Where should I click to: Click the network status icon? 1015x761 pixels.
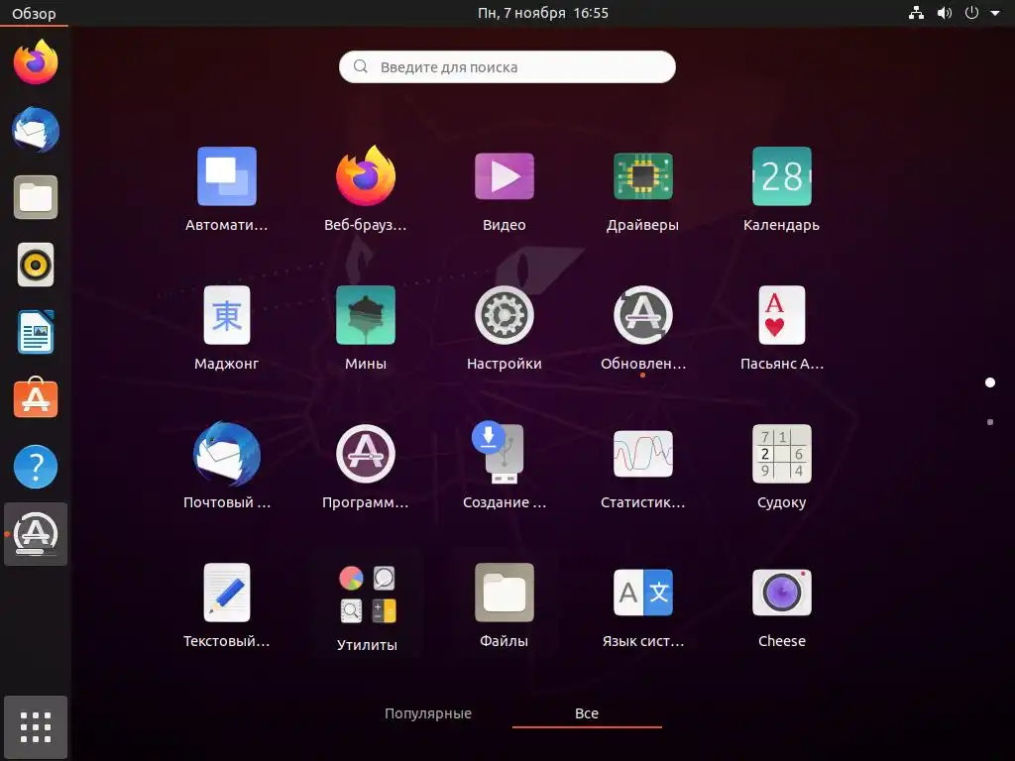[x=916, y=13]
